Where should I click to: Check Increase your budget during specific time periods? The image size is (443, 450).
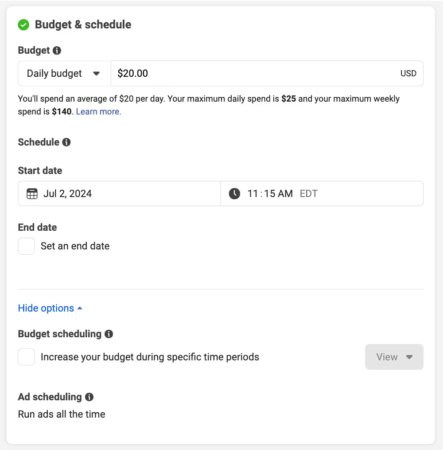27,357
